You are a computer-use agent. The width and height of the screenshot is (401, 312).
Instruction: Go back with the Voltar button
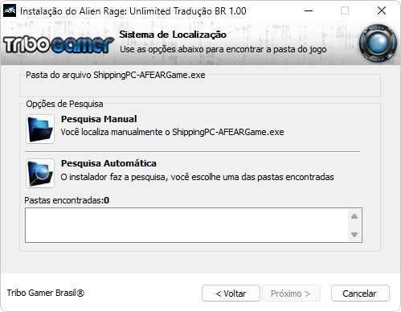(231, 294)
